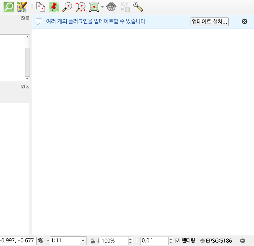Select the red pushpin external map tool
The height and width of the screenshot is (246, 254).
coord(54,7)
